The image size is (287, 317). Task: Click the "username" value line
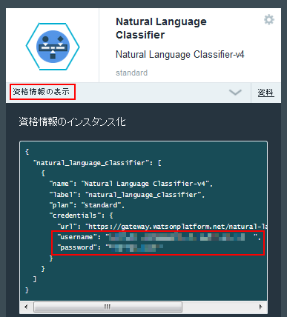(x=159, y=237)
